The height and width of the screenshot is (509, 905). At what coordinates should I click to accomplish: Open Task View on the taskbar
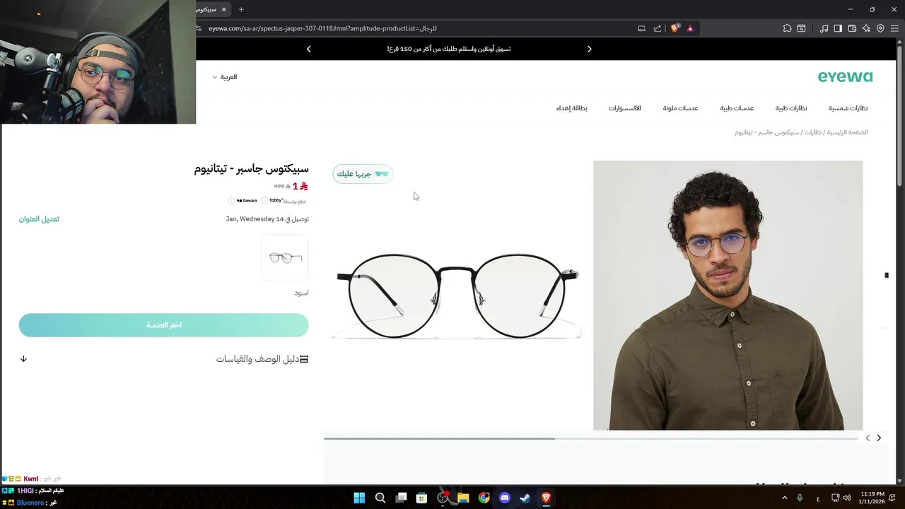point(401,498)
